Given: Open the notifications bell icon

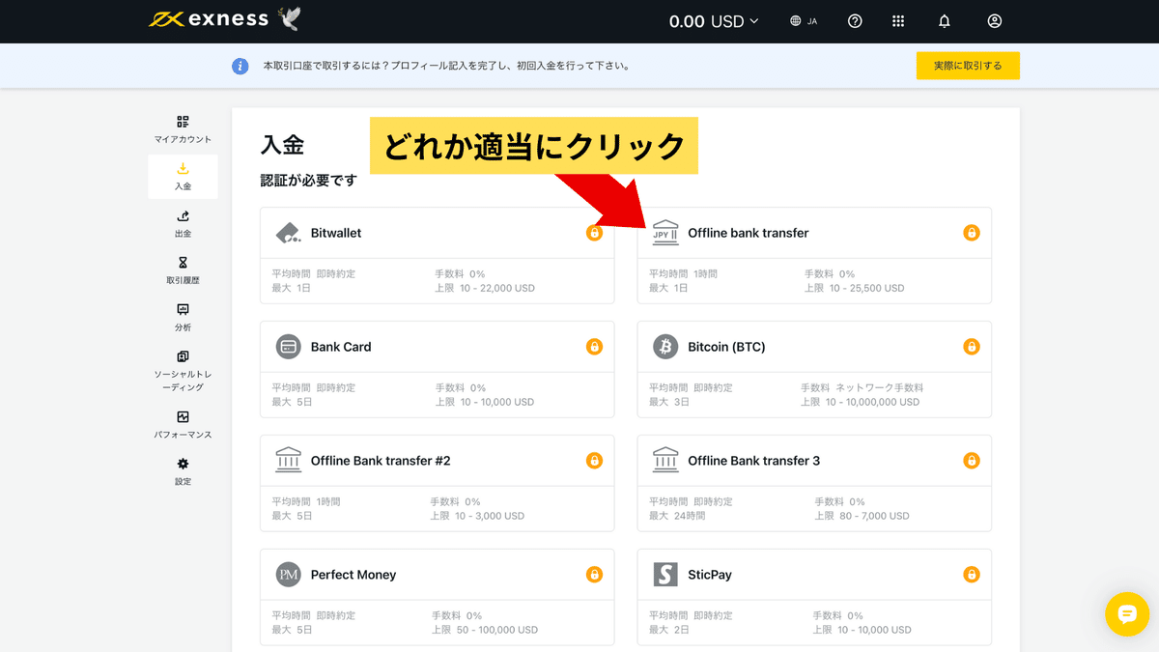Looking at the screenshot, I should point(944,20).
